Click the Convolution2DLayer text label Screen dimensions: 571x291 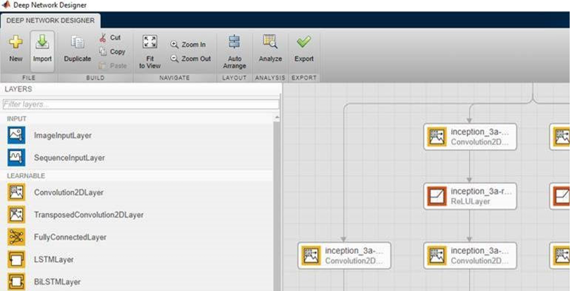point(69,192)
